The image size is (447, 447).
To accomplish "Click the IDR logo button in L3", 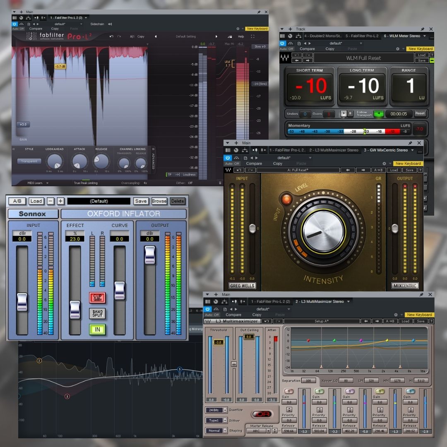I will tap(262, 414).
